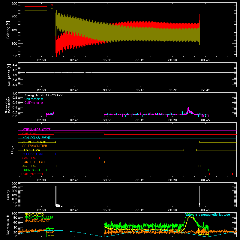Click the 'Normalized modulation' axis title

pyautogui.click(x=7, y=105)
